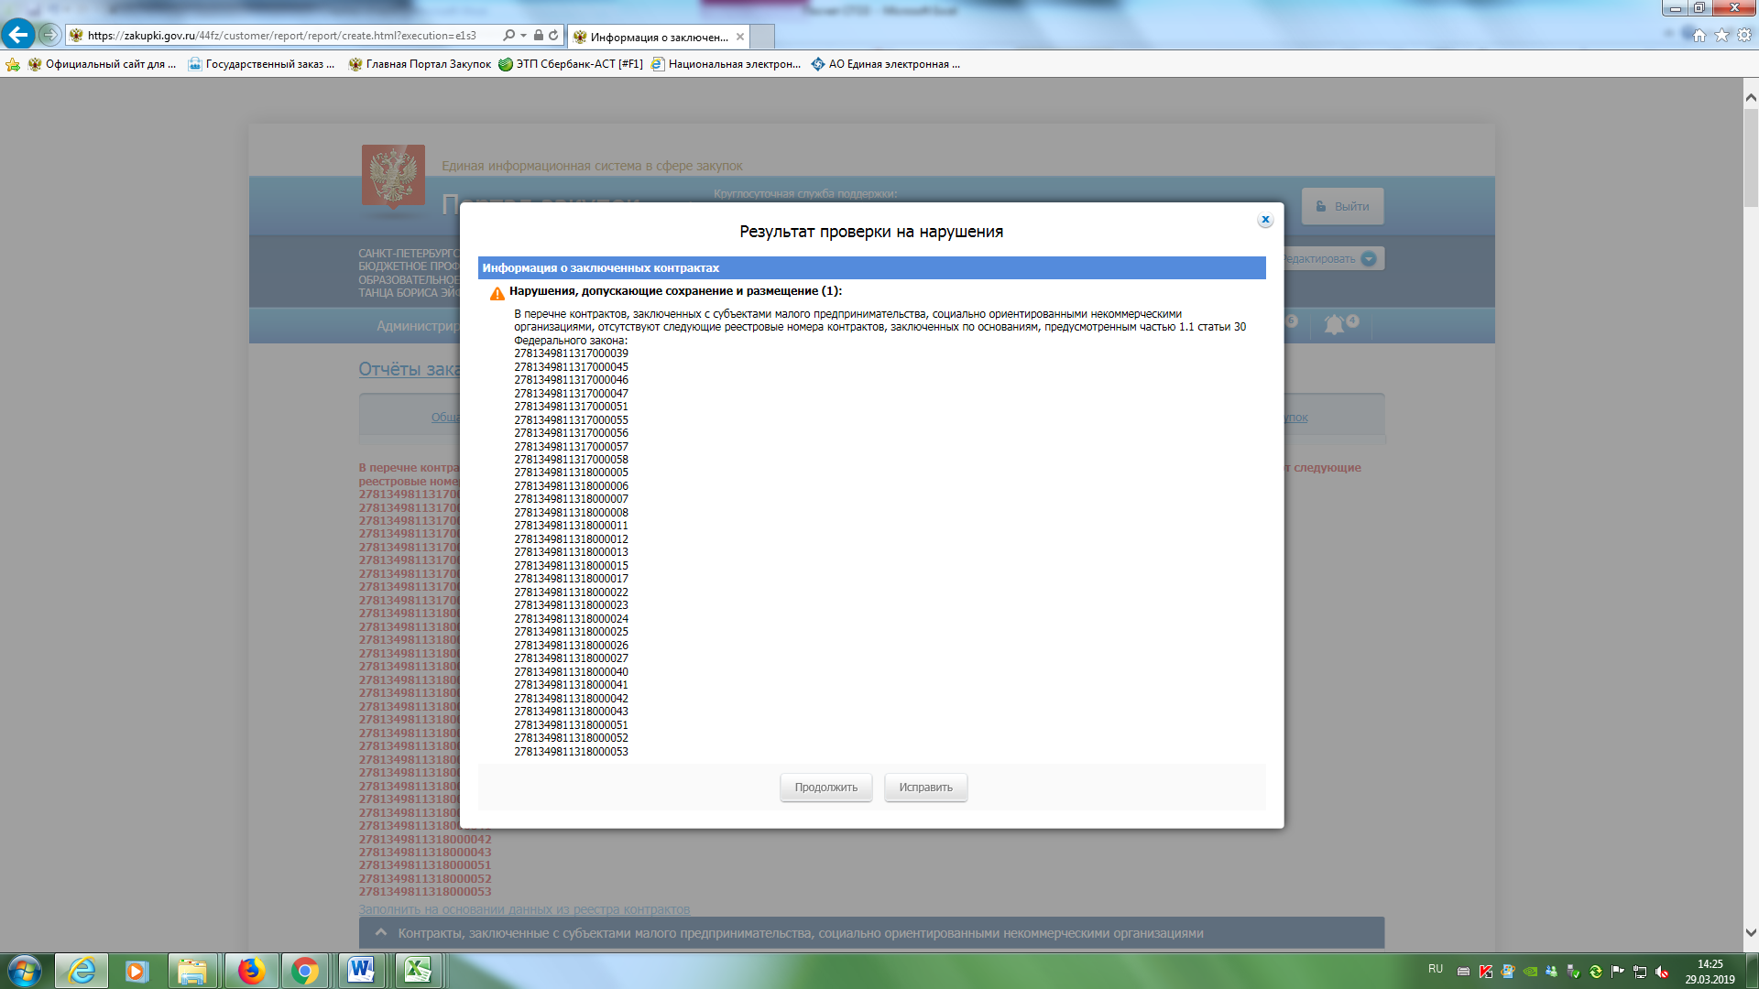This screenshot has height=989, width=1759.
Task: Open ЭТП Сбербанк-АСТ bookmark
Action: pyautogui.click(x=571, y=64)
